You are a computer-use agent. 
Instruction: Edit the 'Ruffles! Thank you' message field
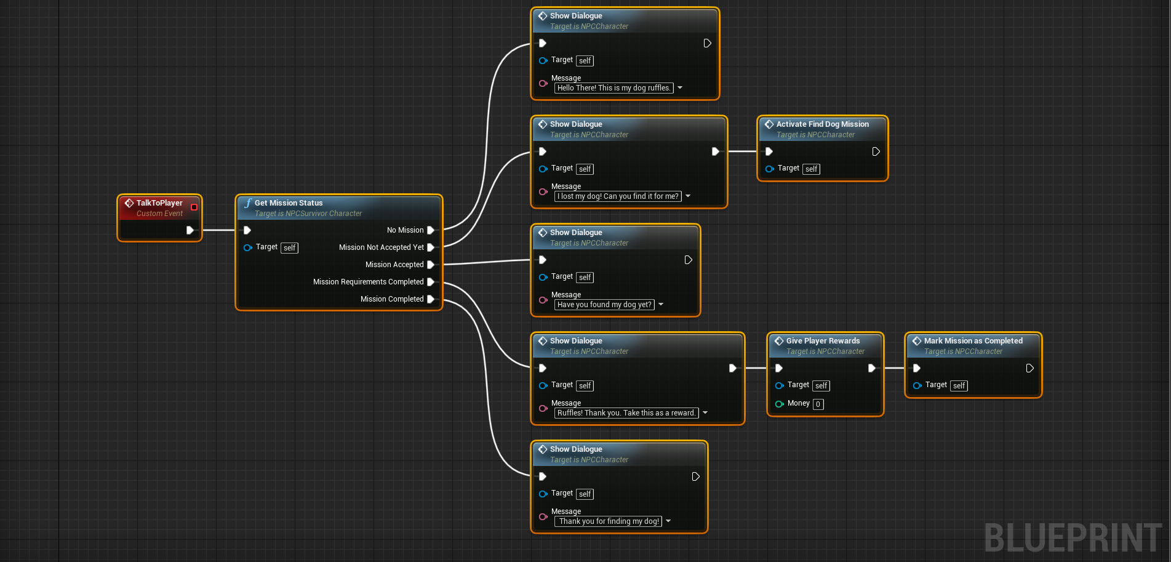[626, 413]
